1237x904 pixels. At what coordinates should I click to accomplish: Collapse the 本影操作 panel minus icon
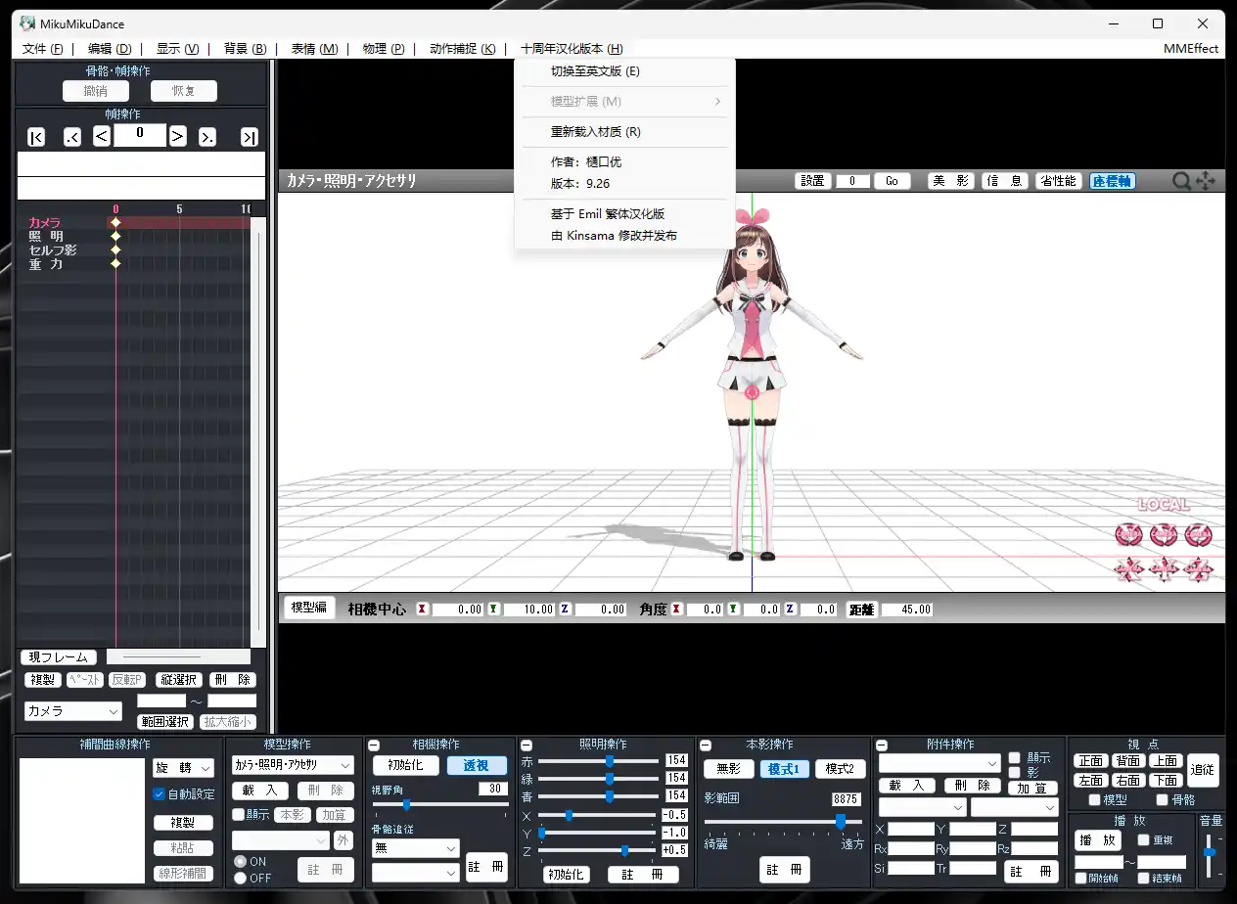706,746
